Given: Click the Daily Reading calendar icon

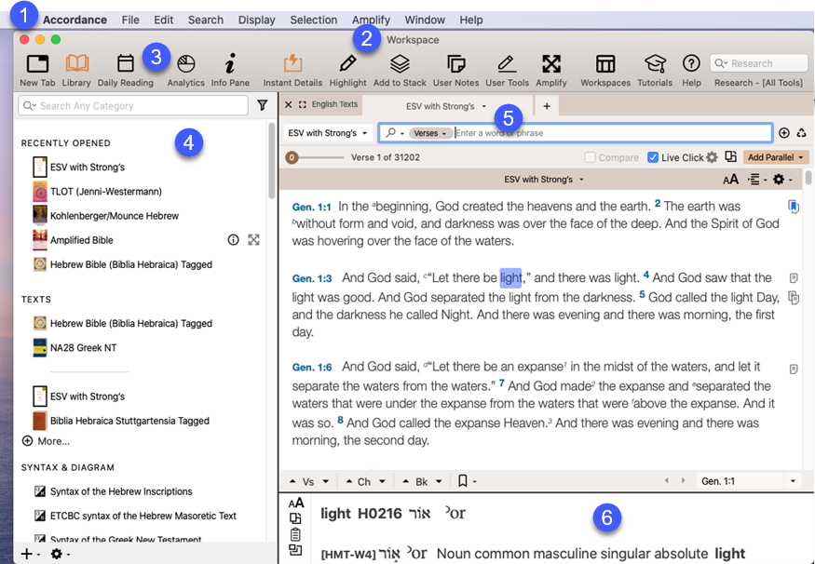Looking at the screenshot, I should (125, 64).
